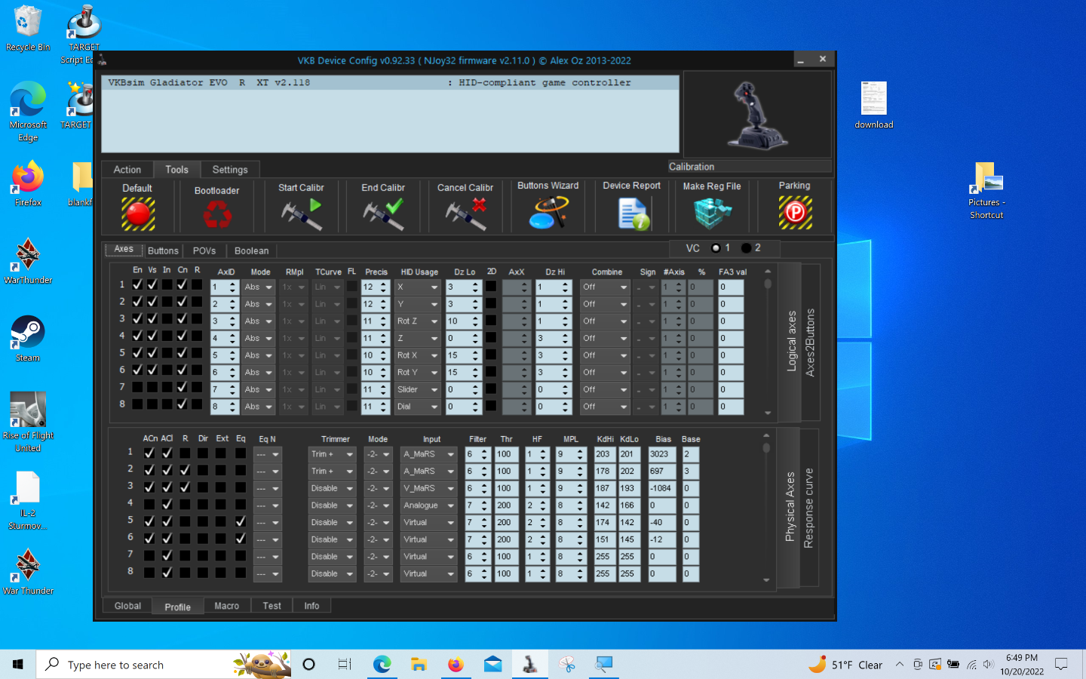Open the Boolean tab
The image size is (1086, 679).
coord(252,250)
